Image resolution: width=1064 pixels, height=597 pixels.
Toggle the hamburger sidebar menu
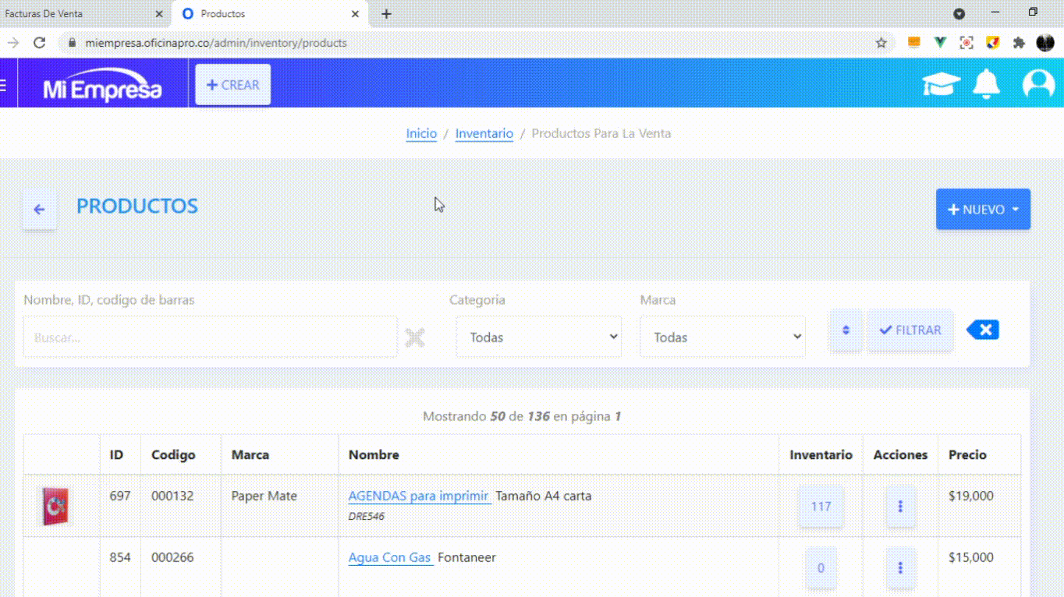click(x=4, y=84)
